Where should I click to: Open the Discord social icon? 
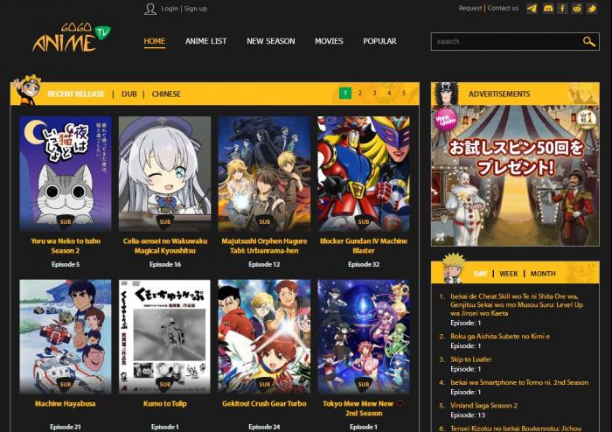pos(548,8)
